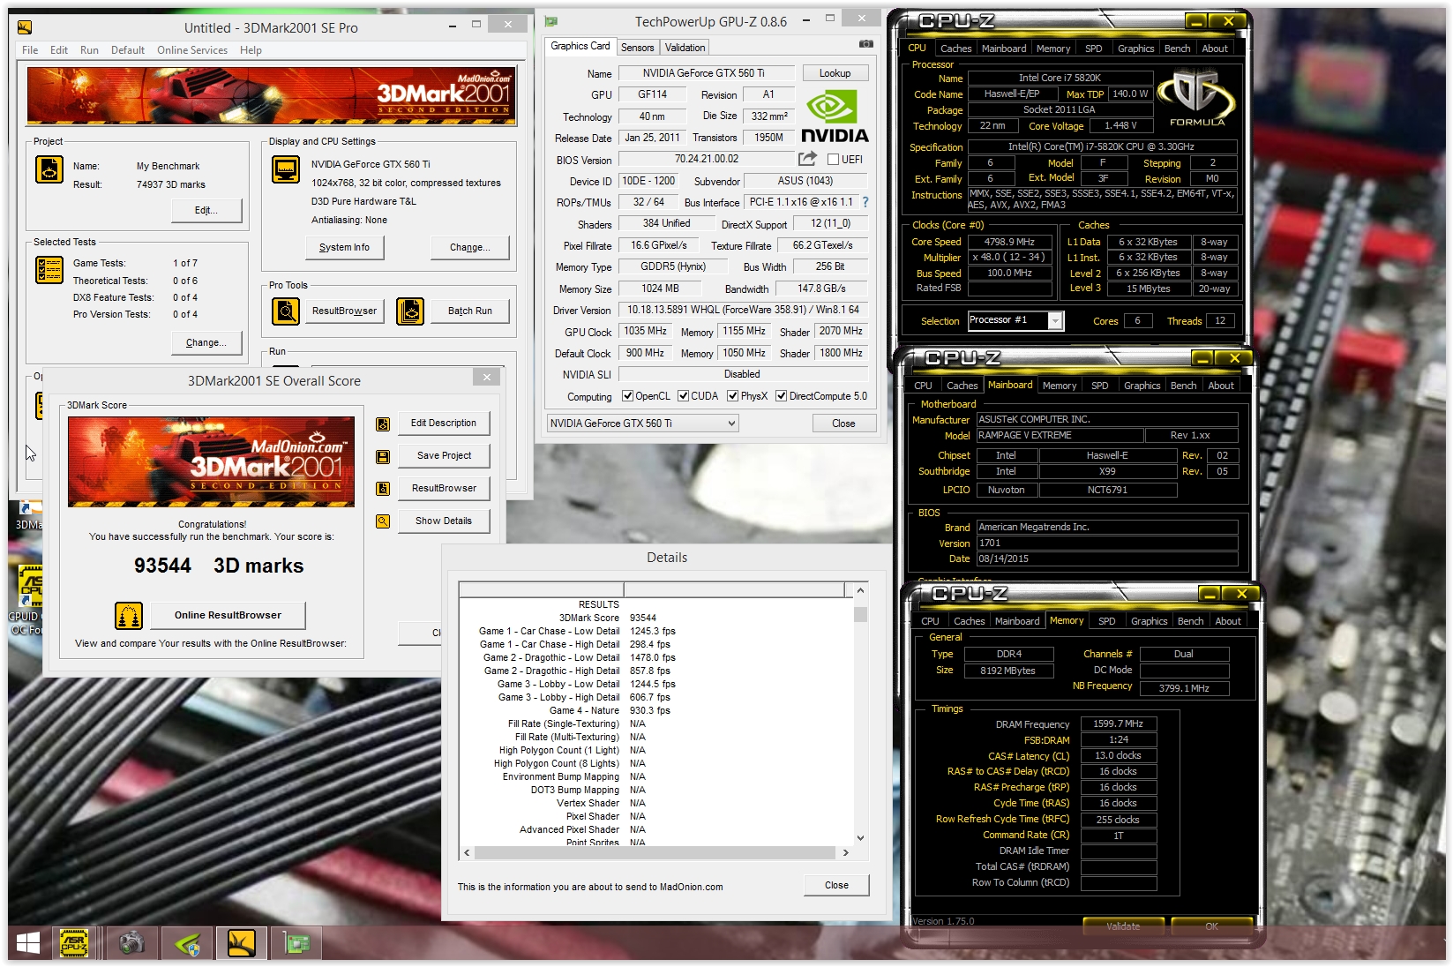The width and height of the screenshot is (1453, 967).
Task: Click the Save Project button
Action: 444,456
